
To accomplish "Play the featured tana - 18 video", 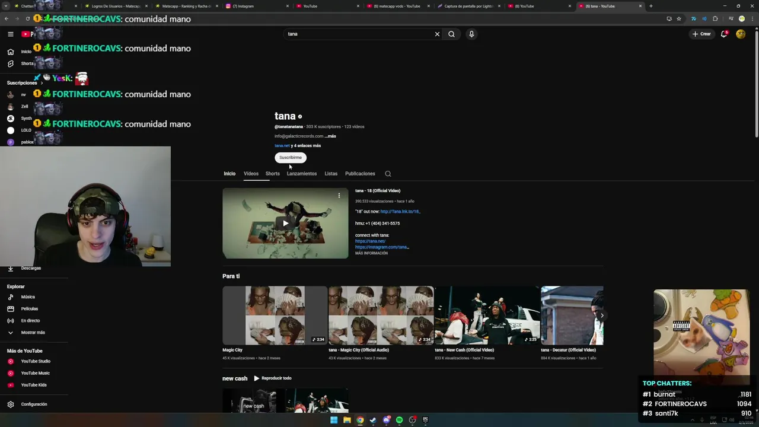I will (285, 224).
